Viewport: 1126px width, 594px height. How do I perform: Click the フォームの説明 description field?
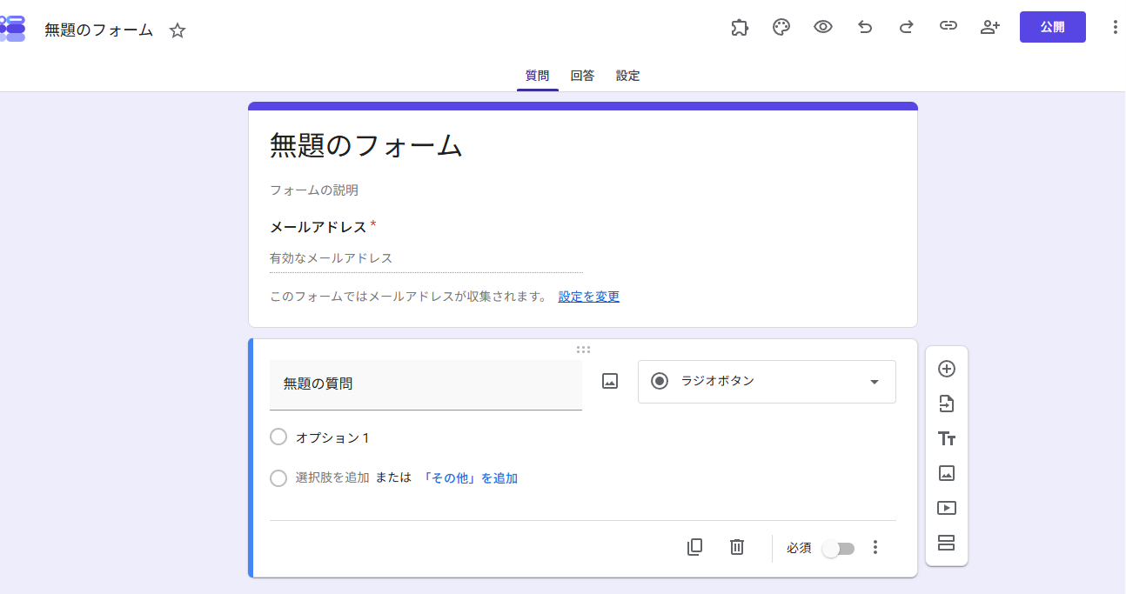tap(314, 190)
